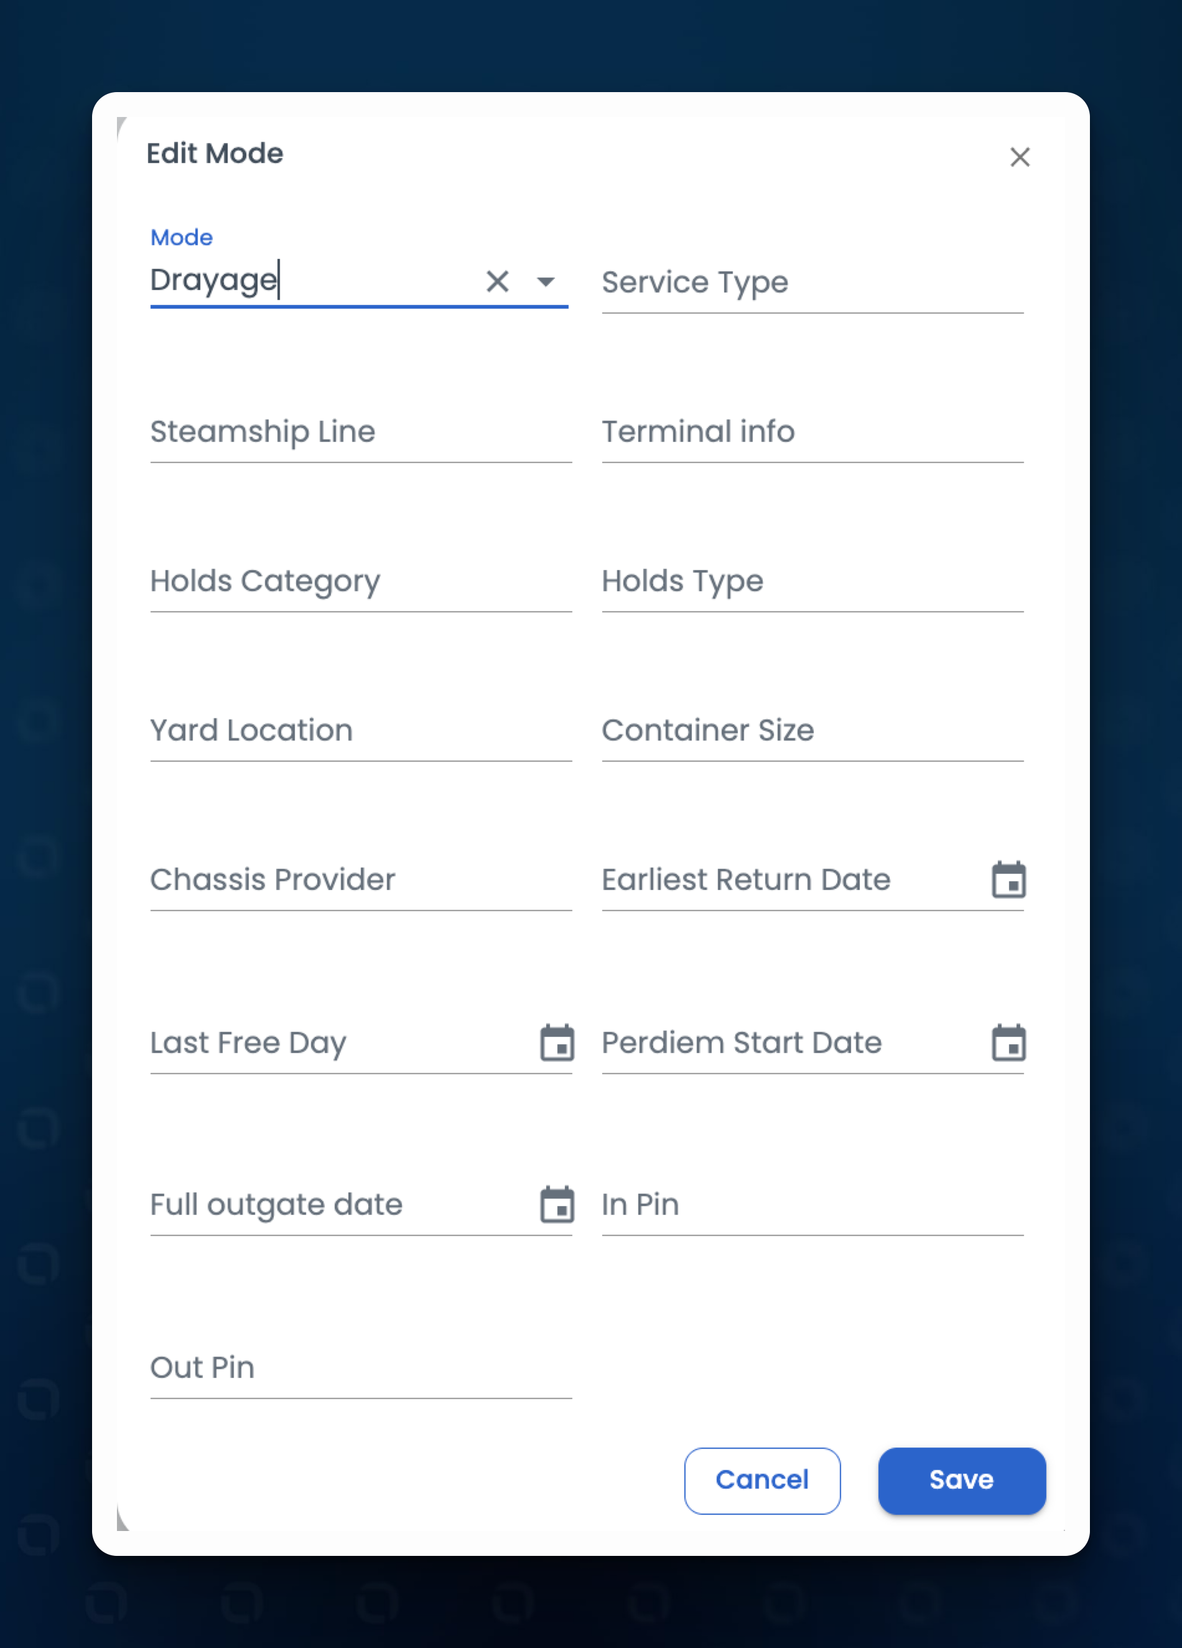Image resolution: width=1182 pixels, height=1648 pixels.
Task: Open calendar for Last Free Day
Action: click(x=557, y=1042)
